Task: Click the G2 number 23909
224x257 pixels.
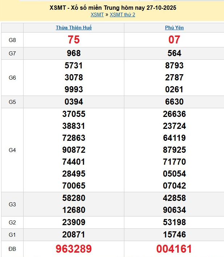Action: click(x=74, y=222)
